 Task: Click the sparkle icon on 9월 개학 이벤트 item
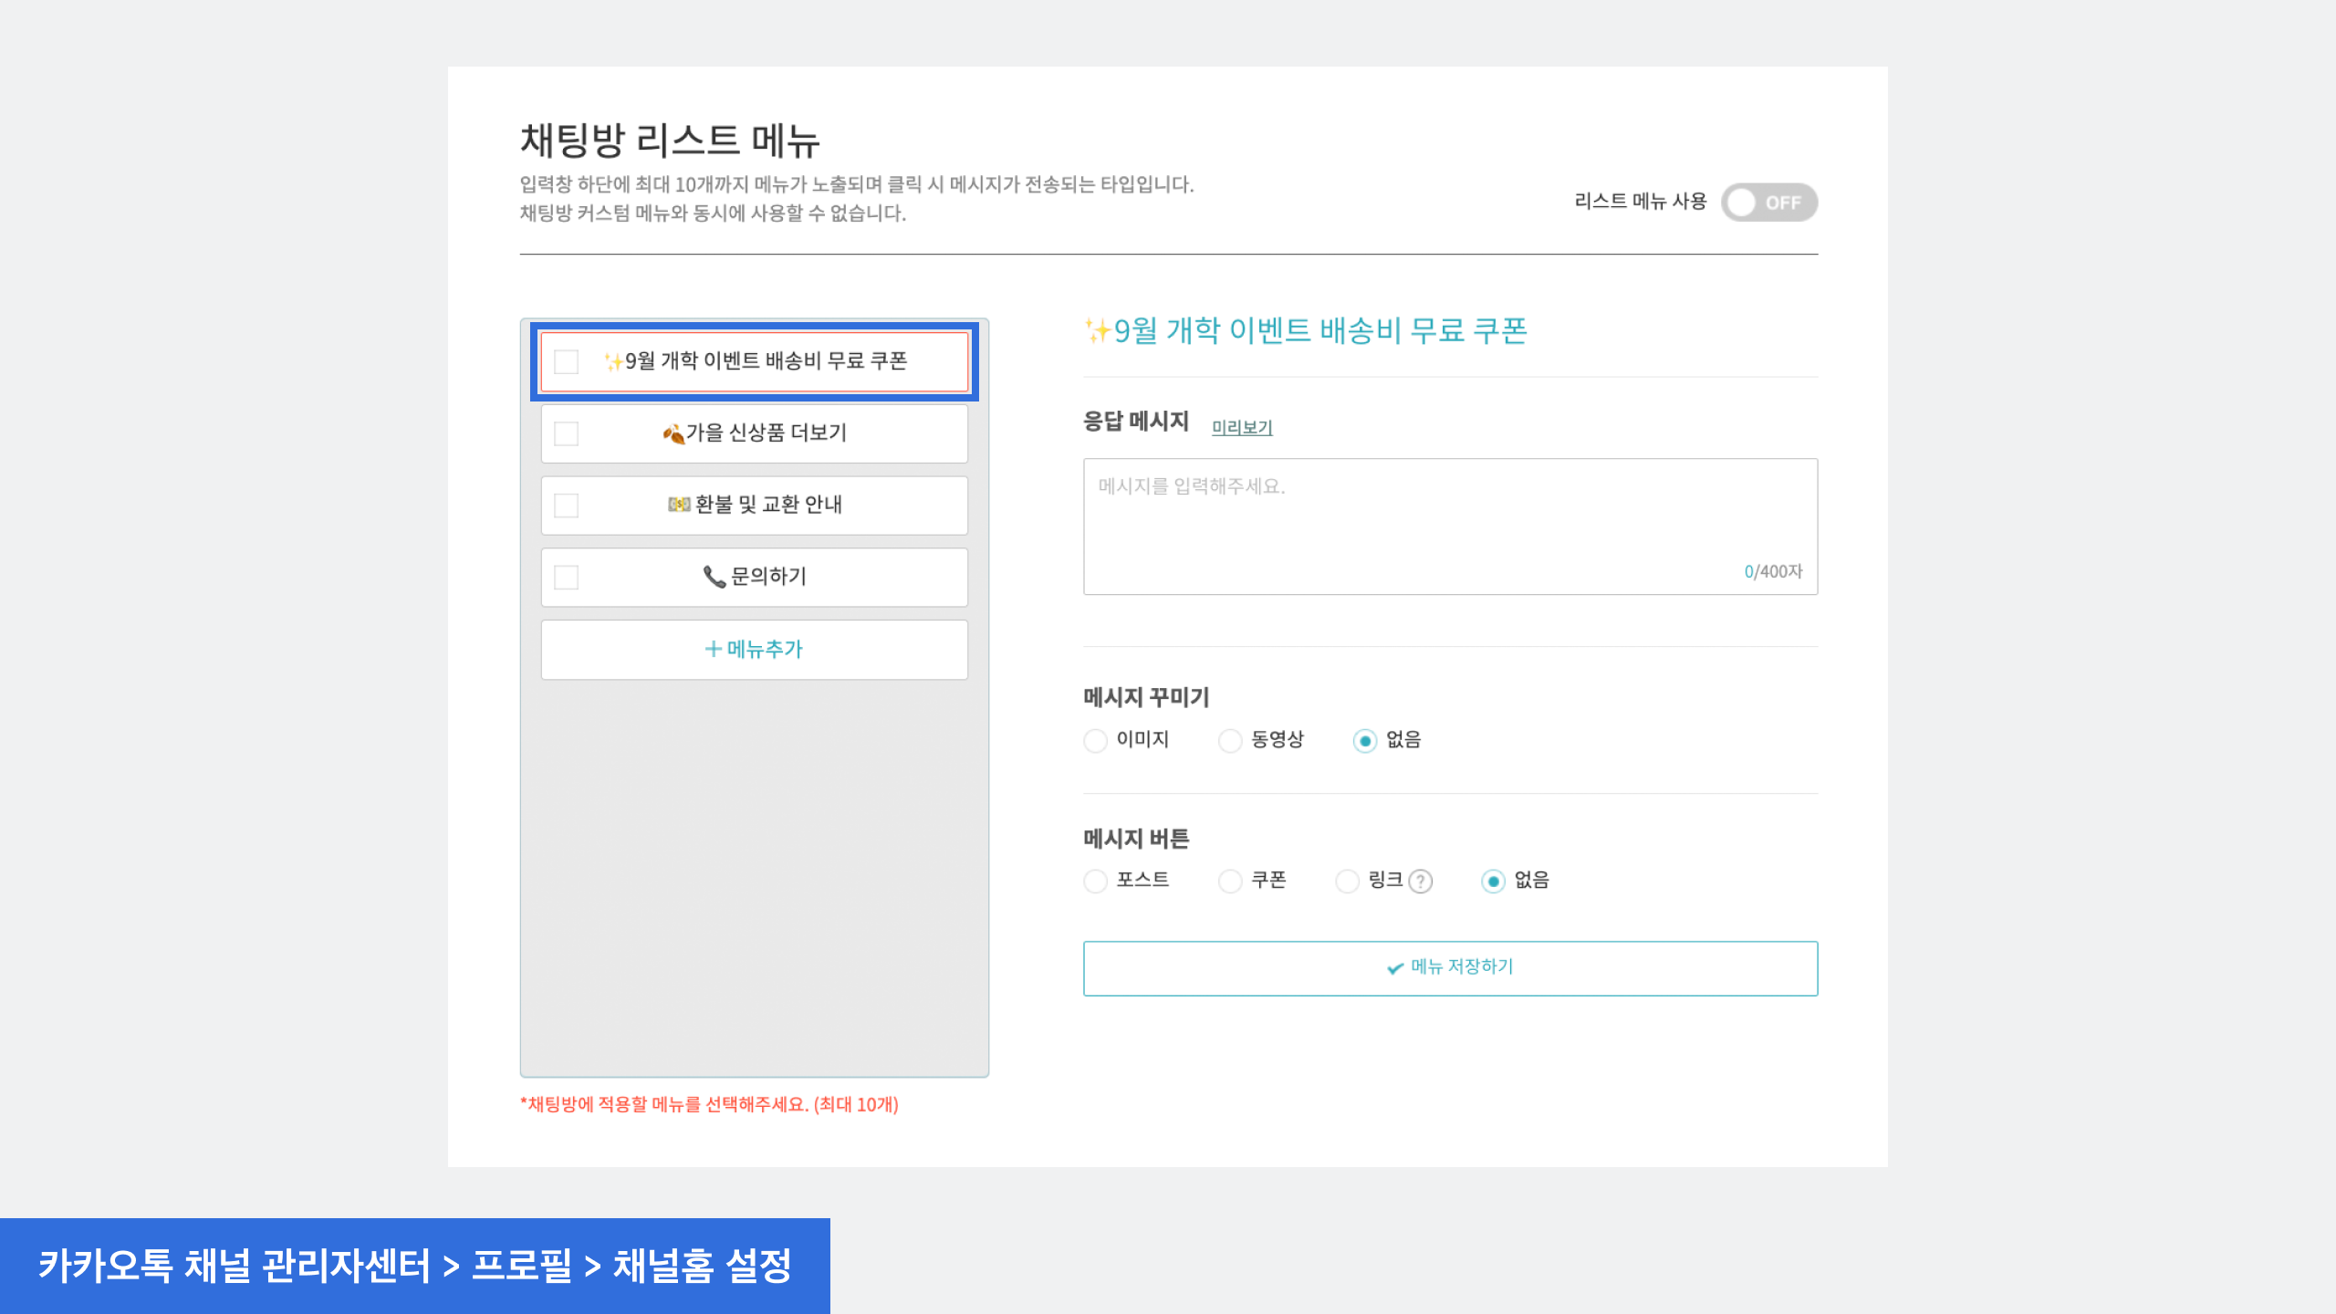point(614,361)
